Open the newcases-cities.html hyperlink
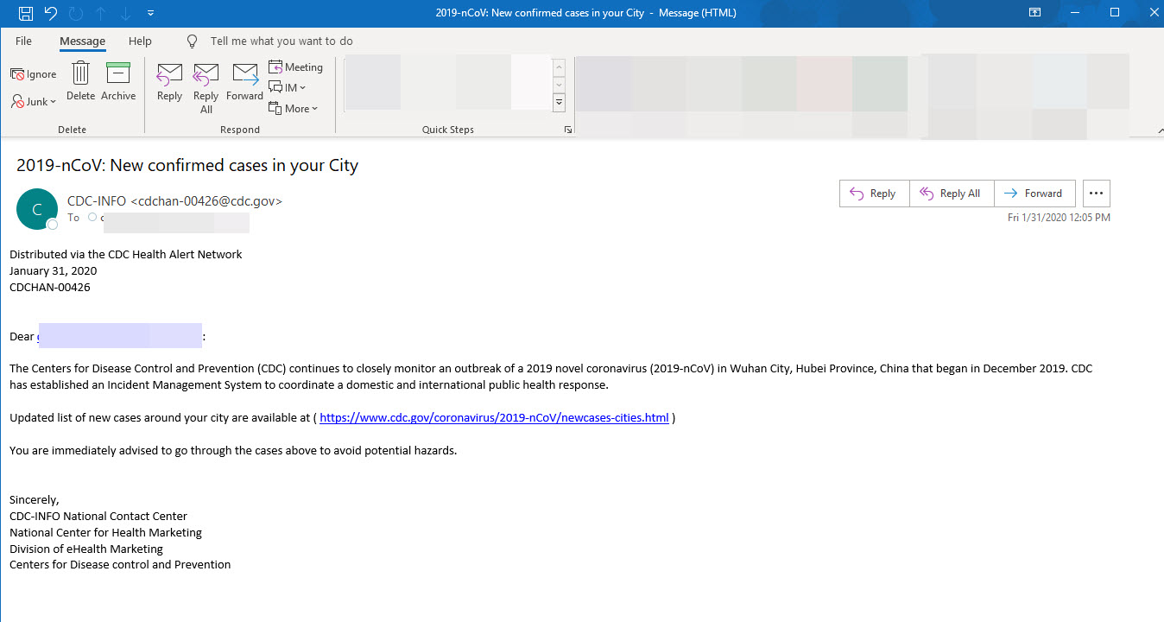The height and width of the screenshot is (622, 1164). pos(494,418)
